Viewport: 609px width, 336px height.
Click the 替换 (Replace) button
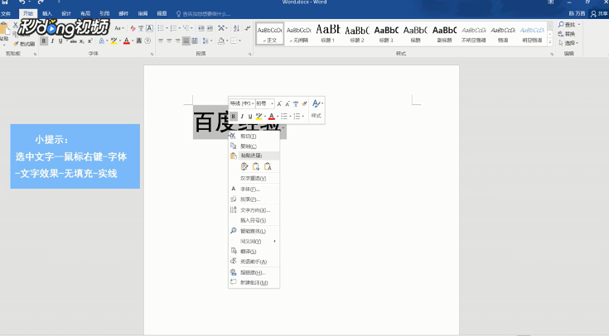coord(567,34)
